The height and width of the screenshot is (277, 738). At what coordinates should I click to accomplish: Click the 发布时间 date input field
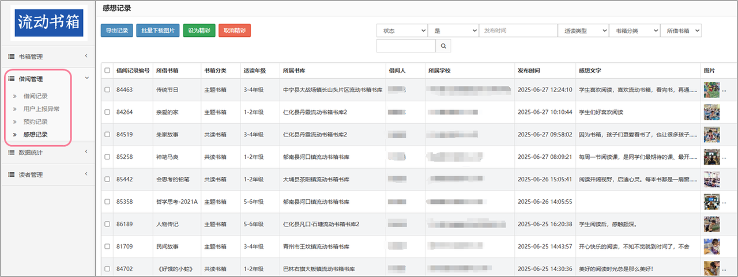coord(518,31)
